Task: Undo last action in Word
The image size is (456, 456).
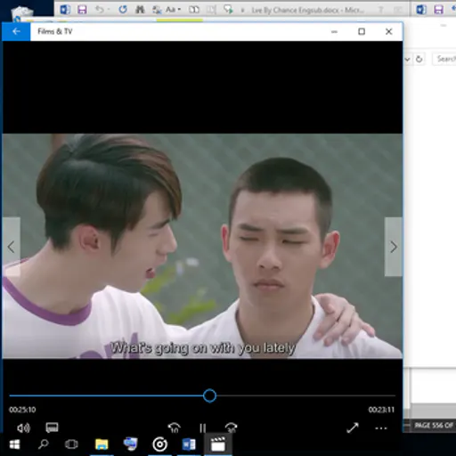Action: (x=100, y=10)
